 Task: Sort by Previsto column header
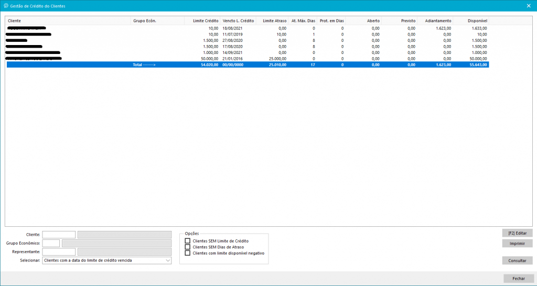(x=399, y=21)
